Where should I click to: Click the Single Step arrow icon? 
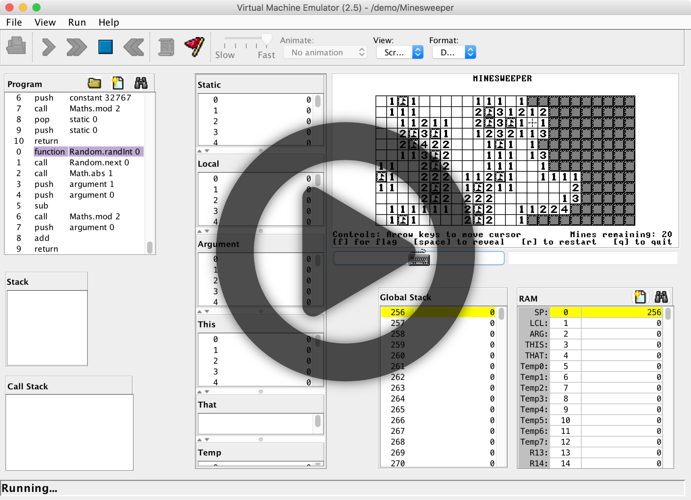click(49, 47)
